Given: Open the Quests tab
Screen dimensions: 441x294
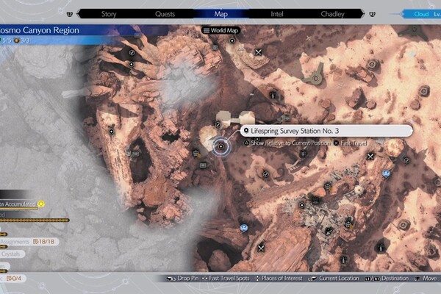Looking at the screenshot, I should point(165,14).
